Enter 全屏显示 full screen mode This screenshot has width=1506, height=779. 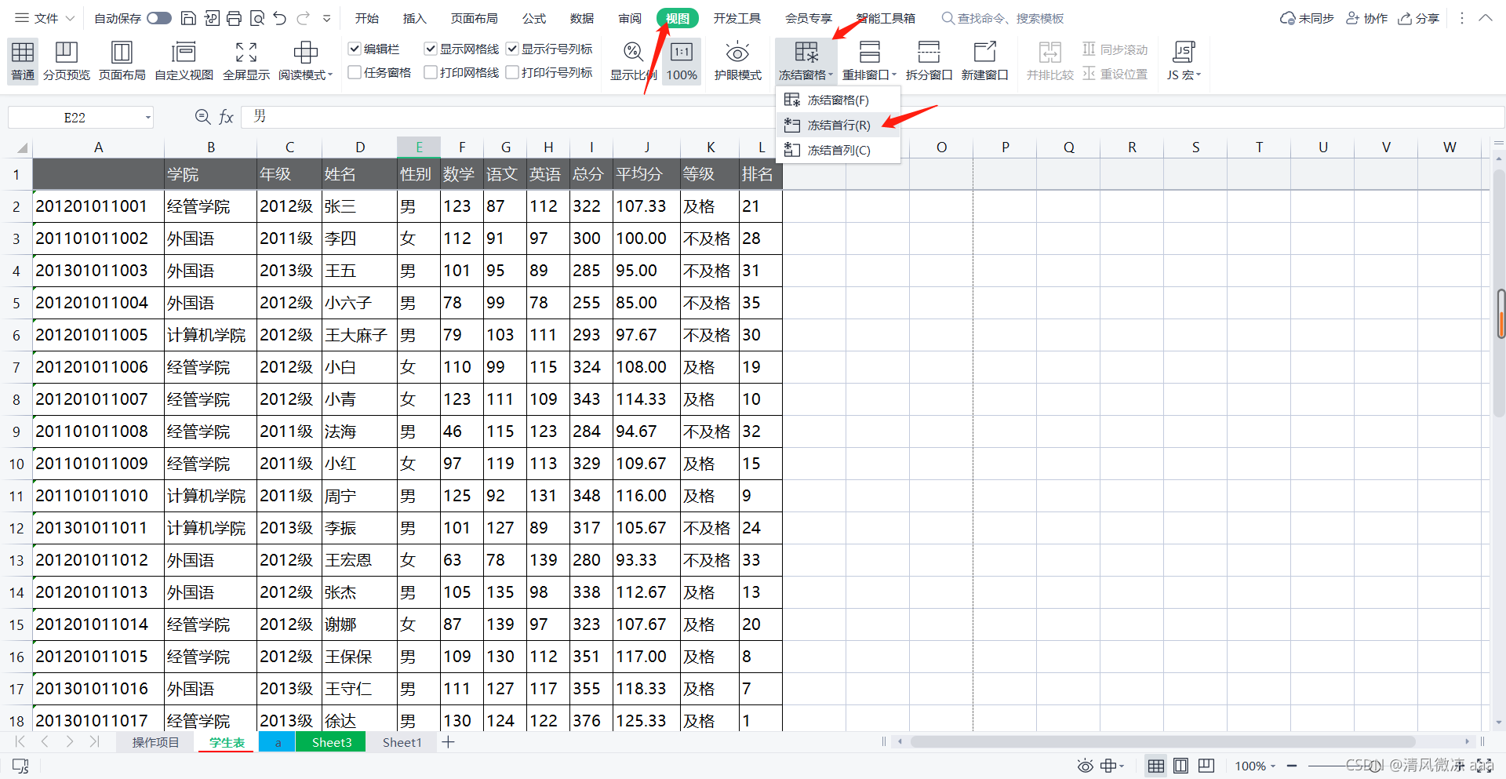246,60
